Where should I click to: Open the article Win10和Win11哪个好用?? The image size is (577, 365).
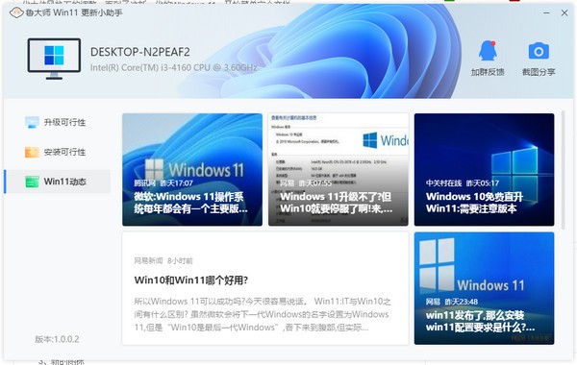265,288
